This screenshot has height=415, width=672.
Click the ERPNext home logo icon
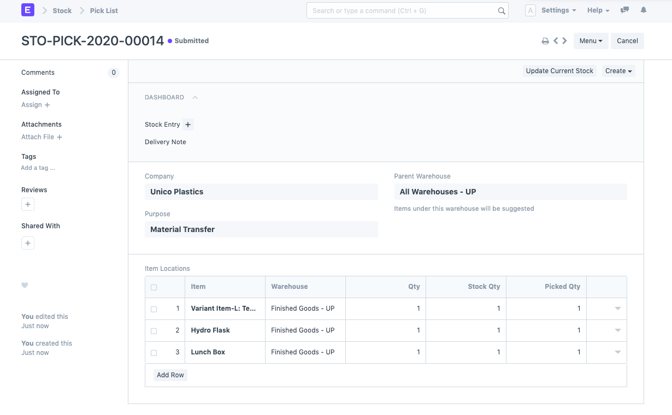(27, 10)
